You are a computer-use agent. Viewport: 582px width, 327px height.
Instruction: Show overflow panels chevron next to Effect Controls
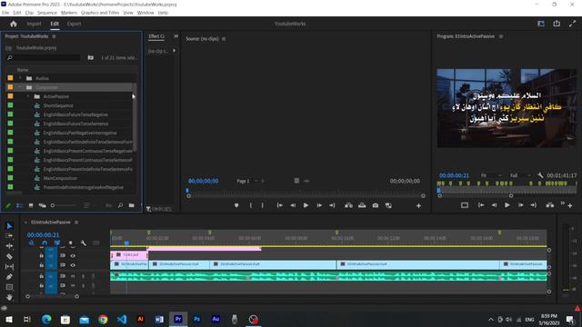tap(176, 36)
